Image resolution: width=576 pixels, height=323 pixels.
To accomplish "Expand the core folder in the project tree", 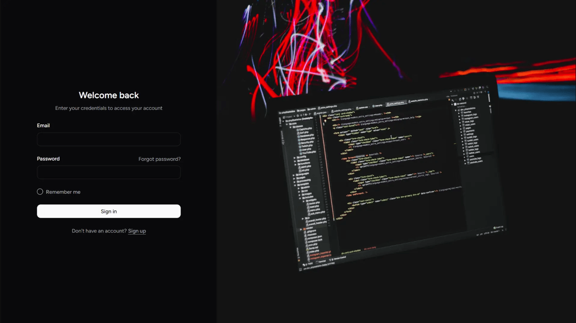I will [287, 123].
